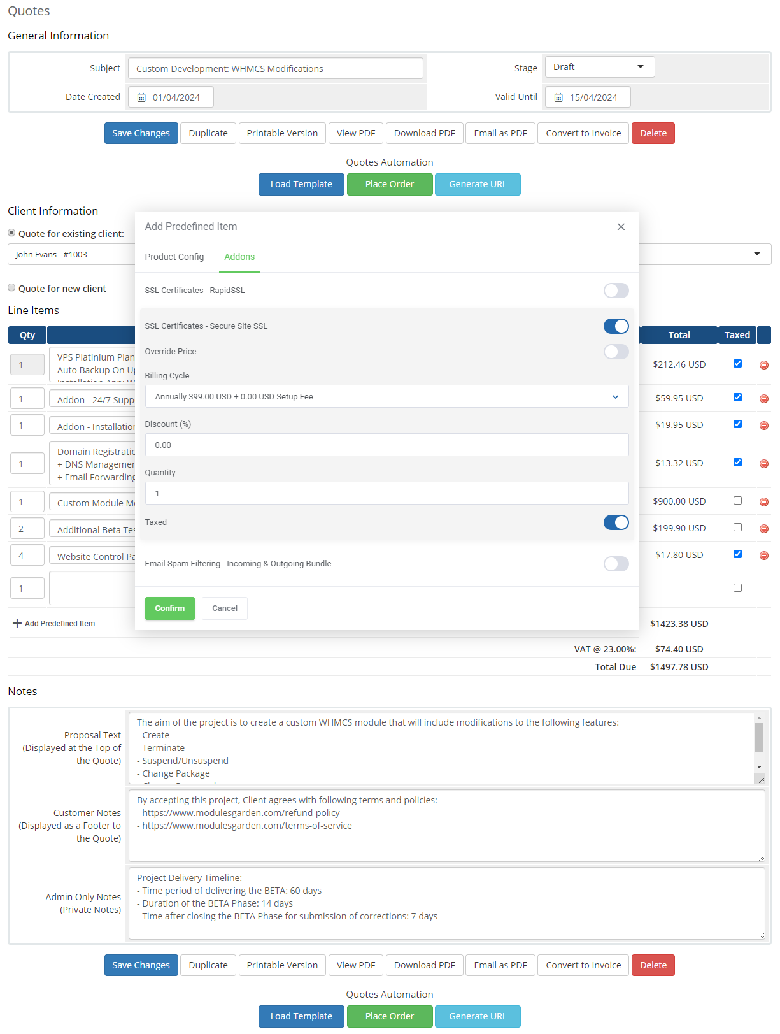The image size is (780, 1034).
Task: Remove the $59.95 USD line item
Action: [x=764, y=399]
